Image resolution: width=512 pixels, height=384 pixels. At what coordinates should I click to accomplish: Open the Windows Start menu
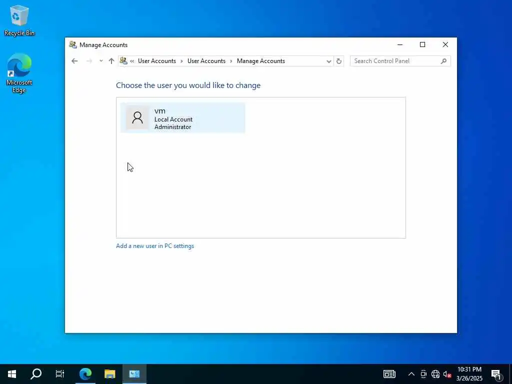coord(12,374)
